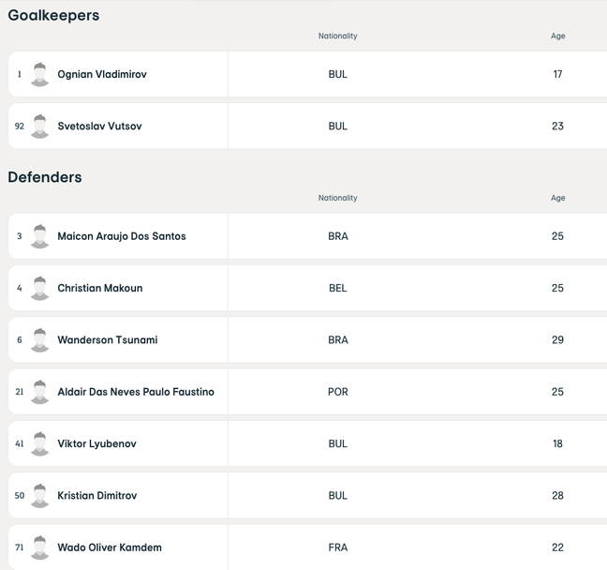Open Svetoslav Vutsov player page
The image size is (607, 570).
coord(99,126)
